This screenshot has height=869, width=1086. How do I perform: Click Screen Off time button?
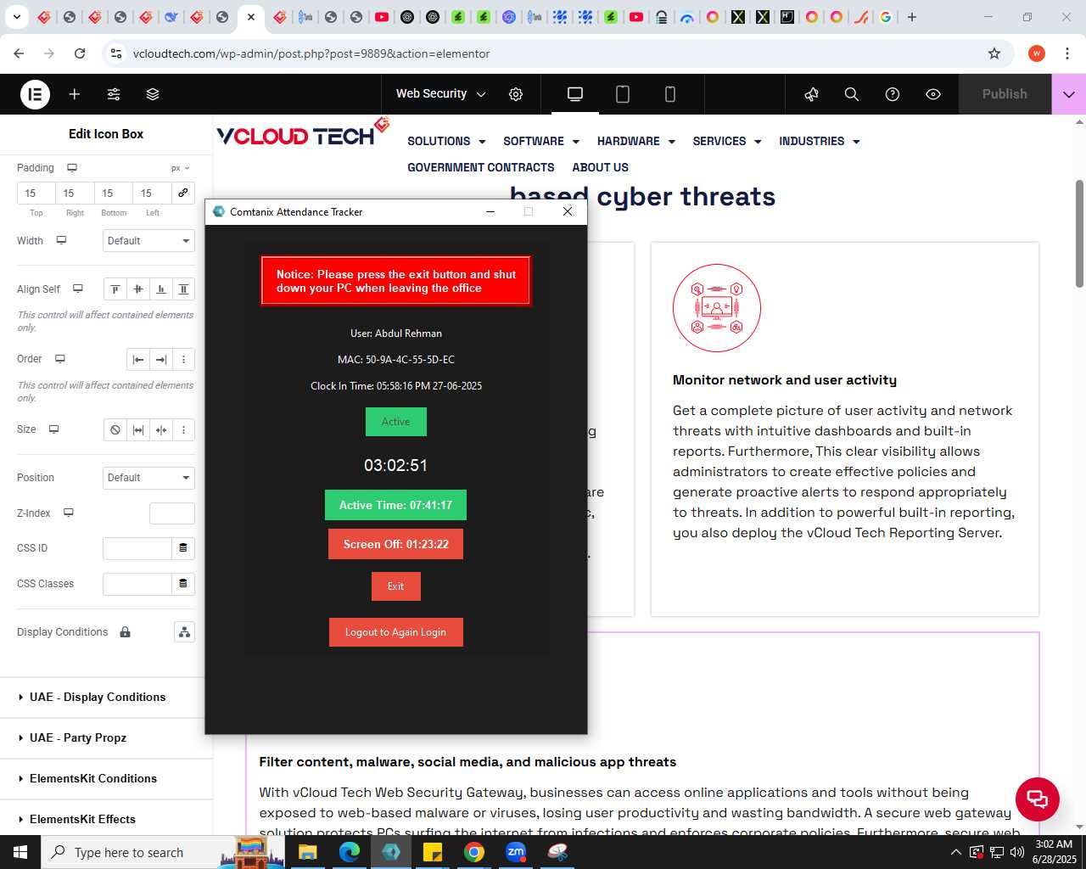[x=395, y=544]
